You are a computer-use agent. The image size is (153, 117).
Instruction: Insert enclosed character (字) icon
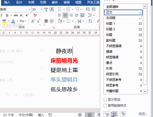coord(52,21)
